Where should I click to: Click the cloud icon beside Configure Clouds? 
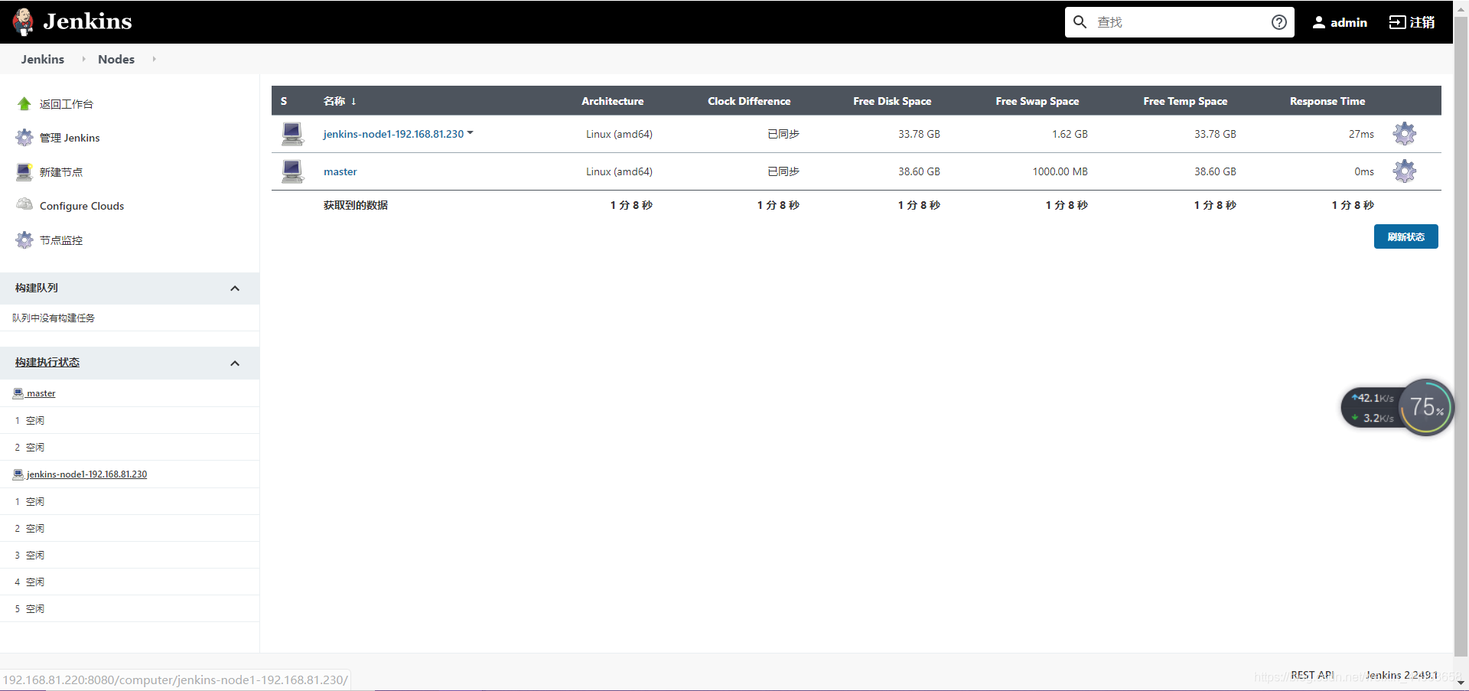tap(24, 204)
